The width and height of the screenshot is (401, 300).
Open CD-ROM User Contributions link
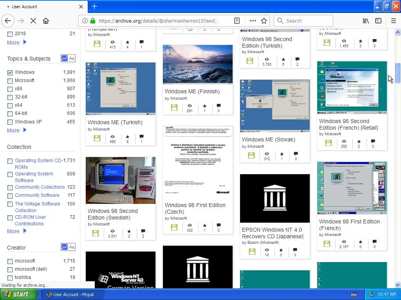[30, 220]
